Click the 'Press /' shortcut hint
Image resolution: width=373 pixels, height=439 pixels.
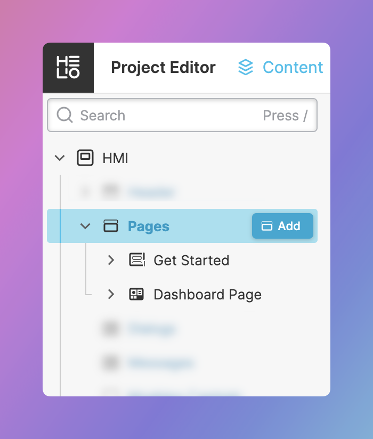click(x=285, y=116)
